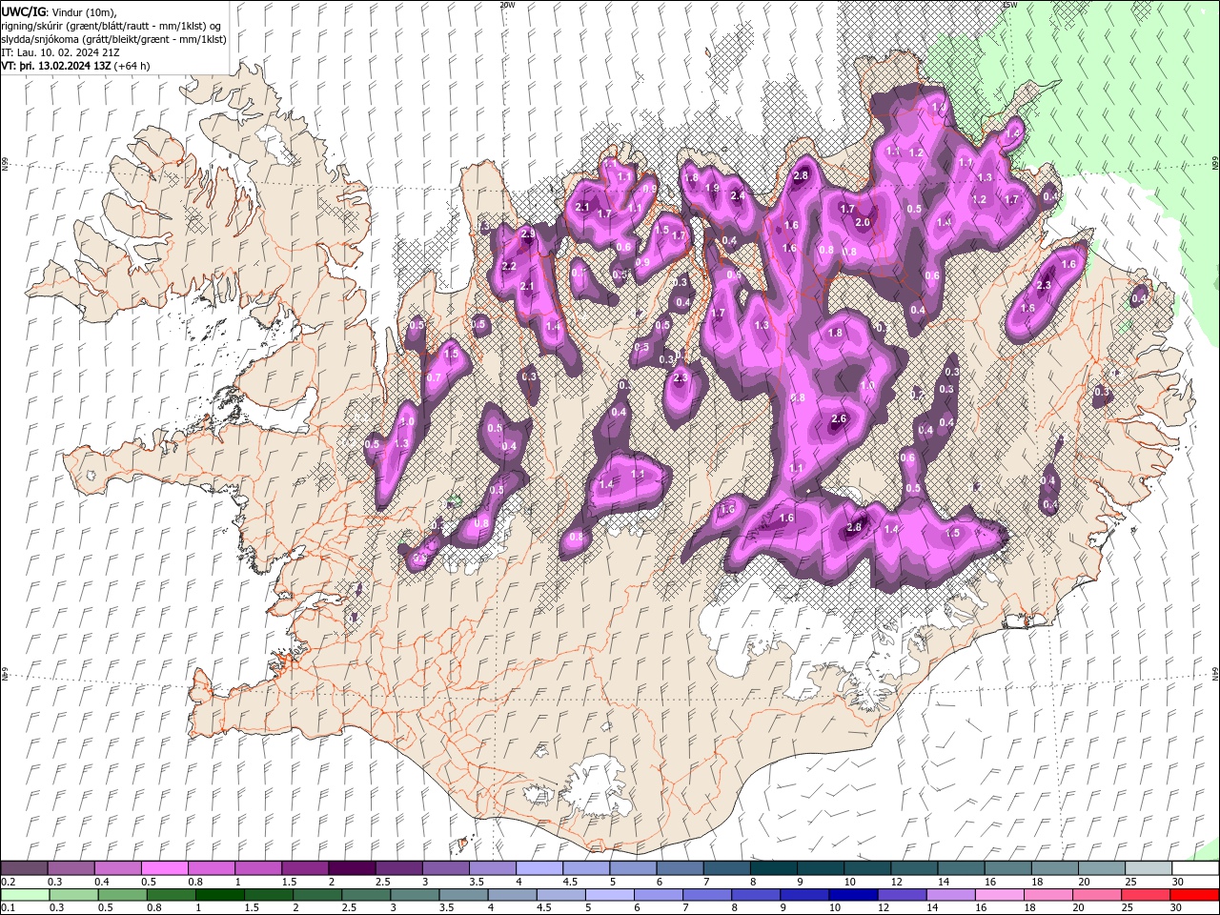Click the lower scale pale green swatch labeled 0.1
Screen dimensions: 1220x915
pos(24,895)
